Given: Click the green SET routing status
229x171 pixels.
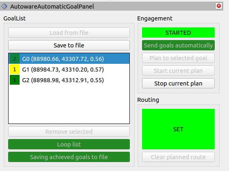Looking at the screenshot, I should [178, 129].
